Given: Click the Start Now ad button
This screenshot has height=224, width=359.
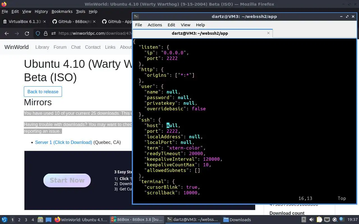Looking at the screenshot, I should (67, 180).
